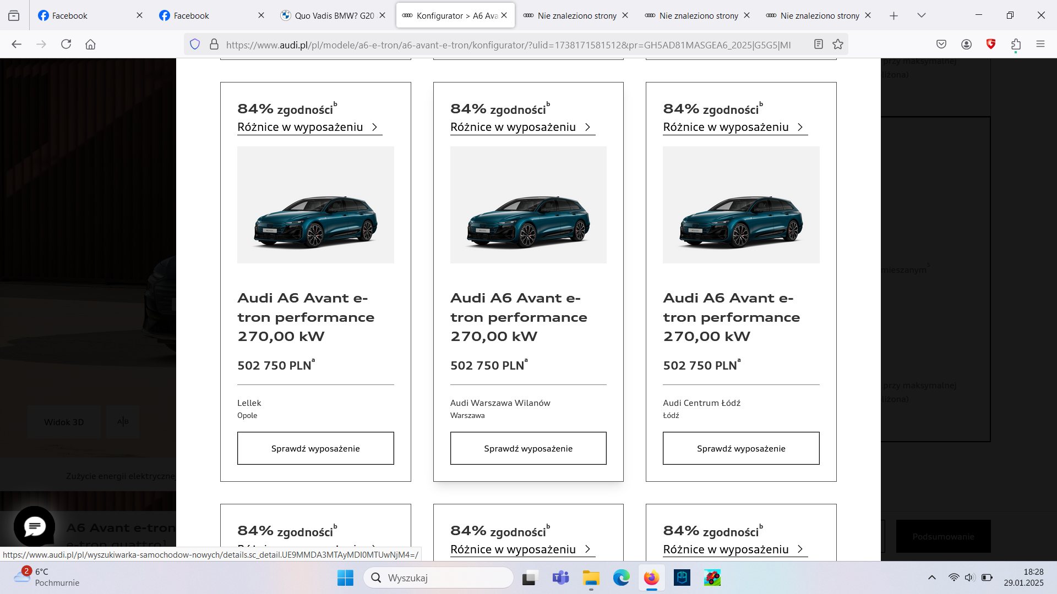The height and width of the screenshot is (594, 1057).
Task: Click Sprawdź wyposażenie for Lellek Opole
Action: 315,448
